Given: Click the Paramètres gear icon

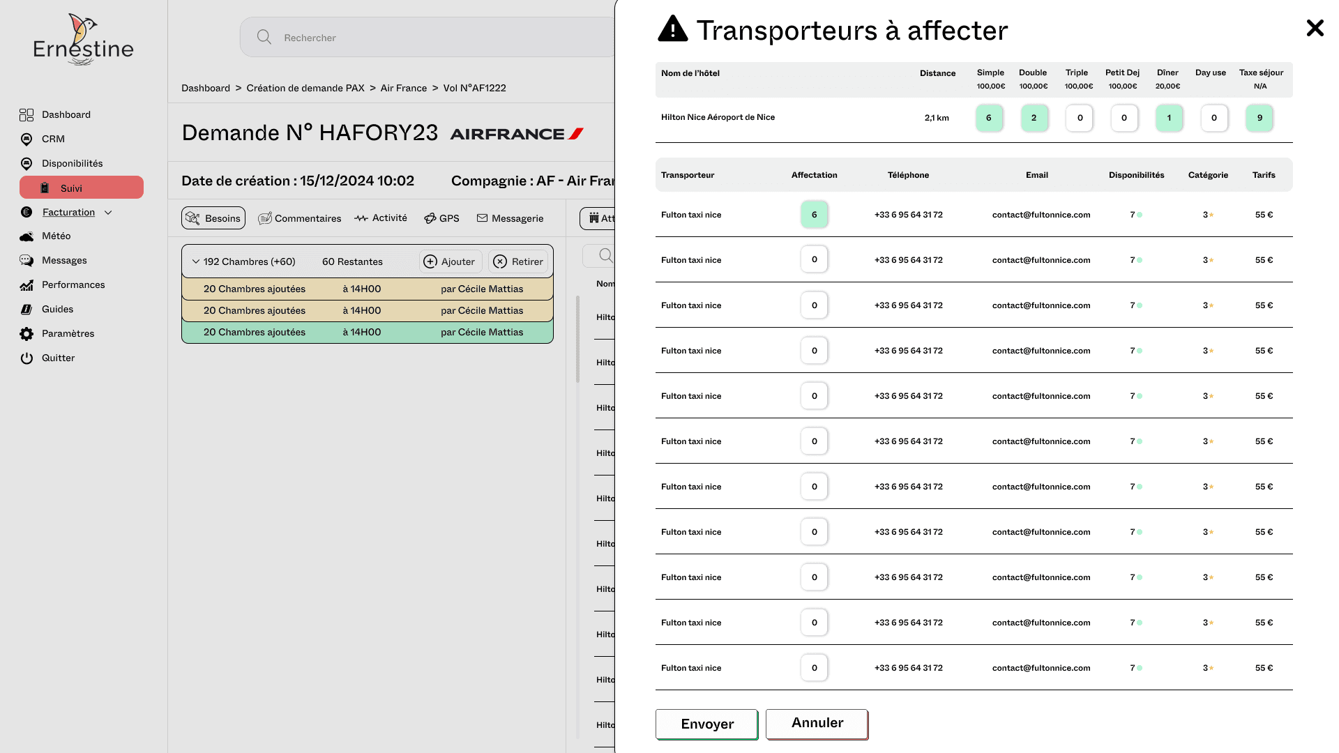Looking at the screenshot, I should click(x=27, y=334).
